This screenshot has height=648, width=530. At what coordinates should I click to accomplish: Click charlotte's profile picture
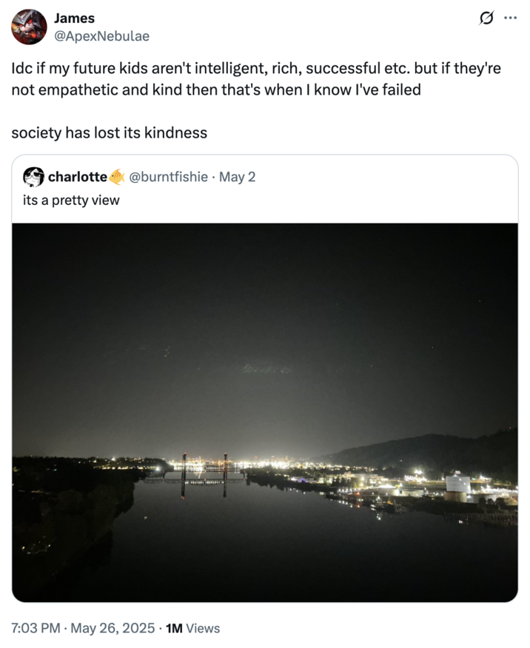pos(31,176)
